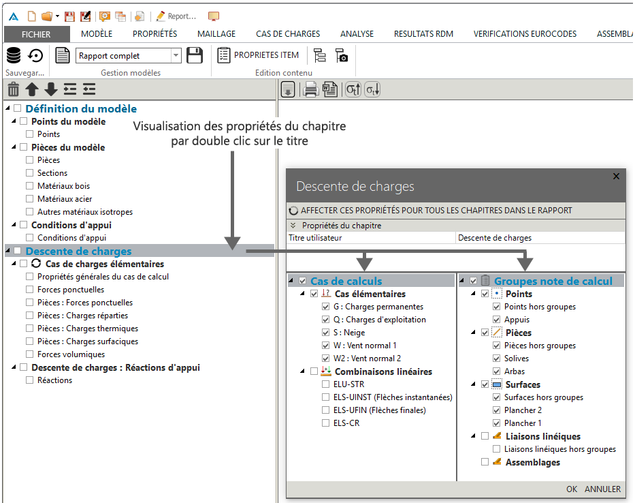Click the restore history icon
The width and height of the screenshot is (635, 503).
(35, 55)
